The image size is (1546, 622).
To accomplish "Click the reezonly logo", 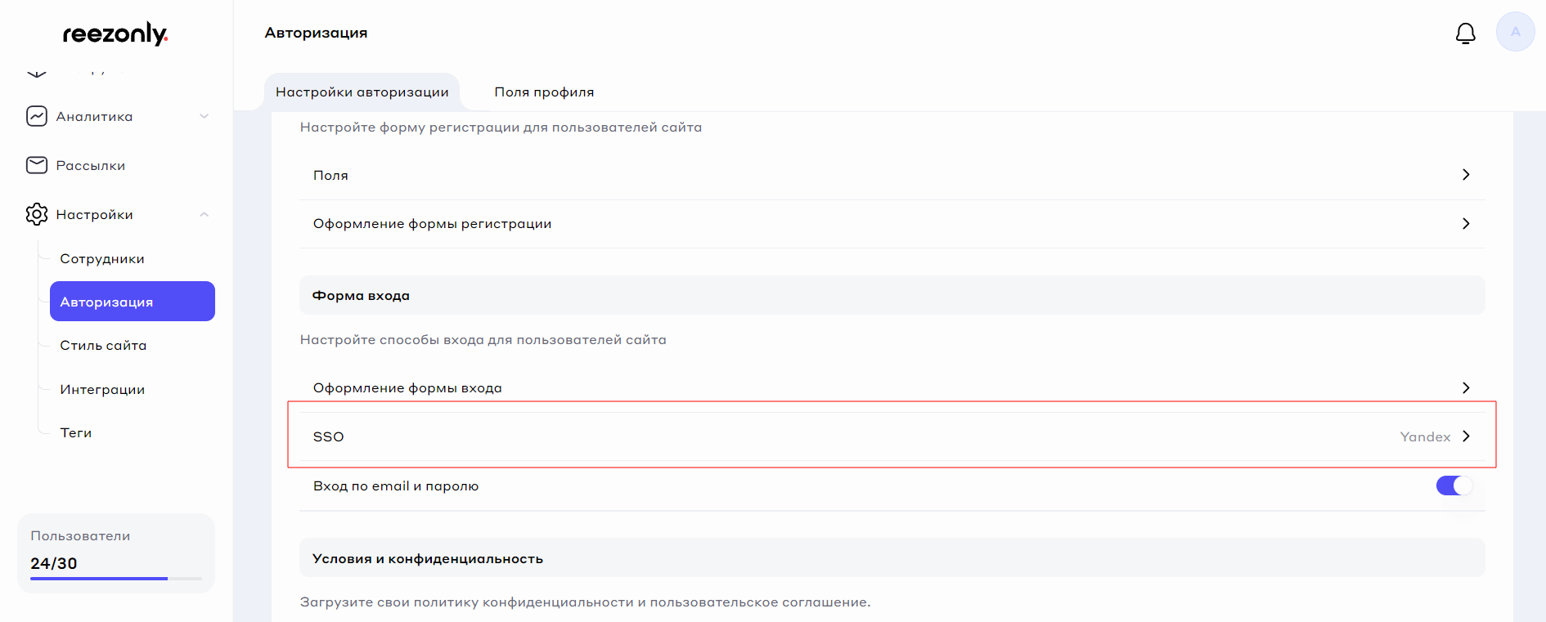I will tap(115, 34).
